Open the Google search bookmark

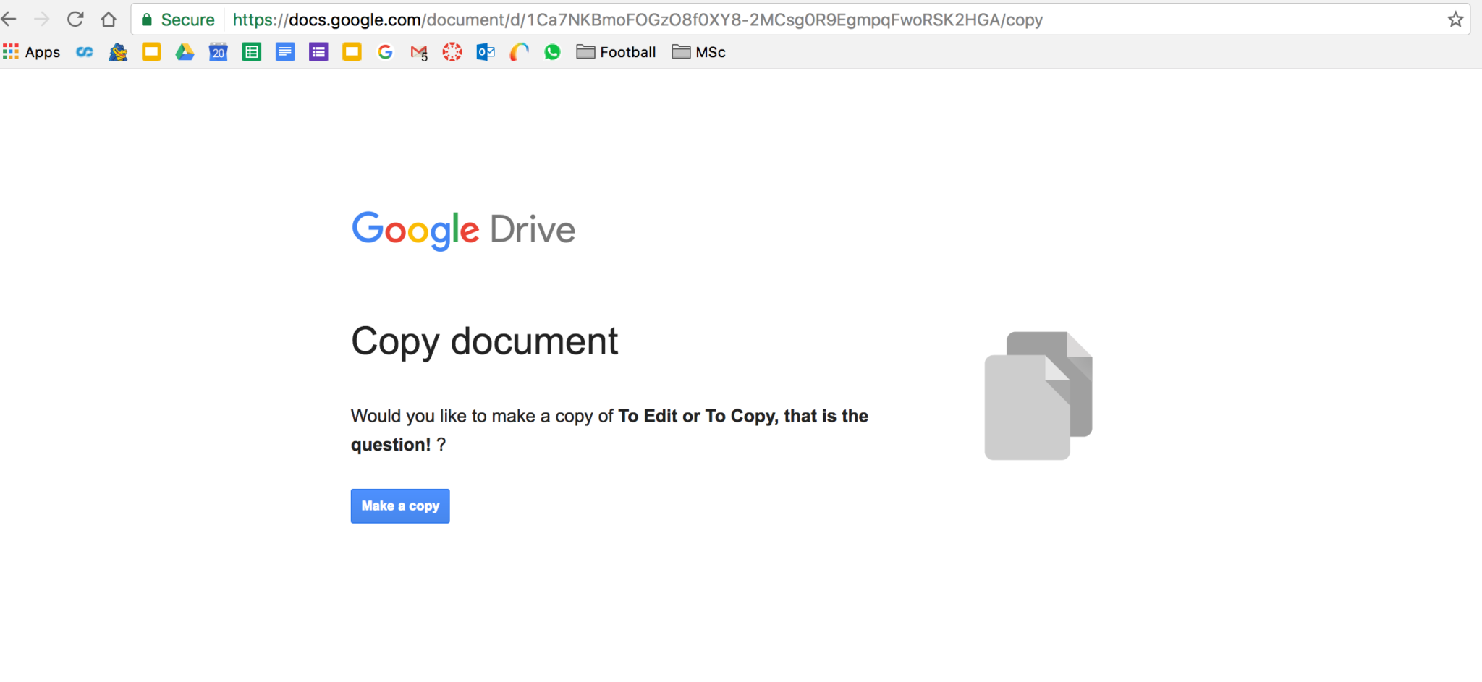pyautogui.click(x=385, y=52)
